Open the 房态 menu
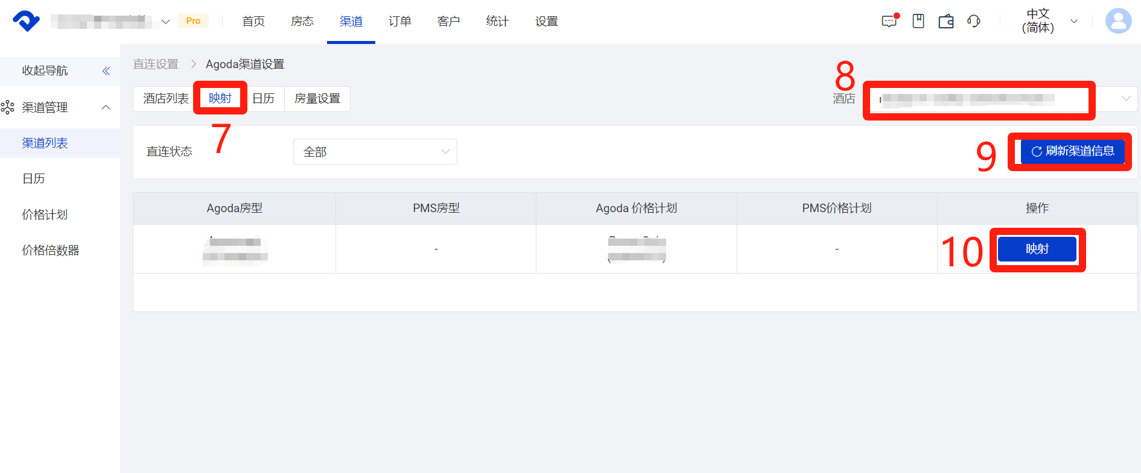The width and height of the screenshot is (1141, 473). click(x=302, y=22)
